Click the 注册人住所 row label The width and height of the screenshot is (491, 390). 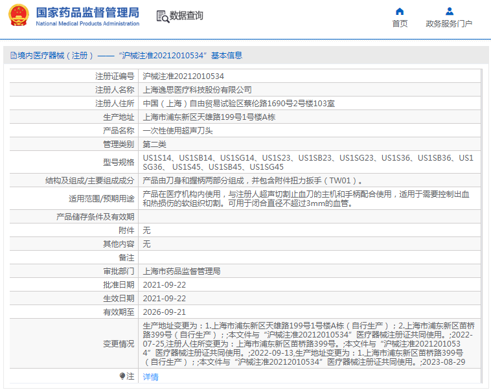(115, 104)
